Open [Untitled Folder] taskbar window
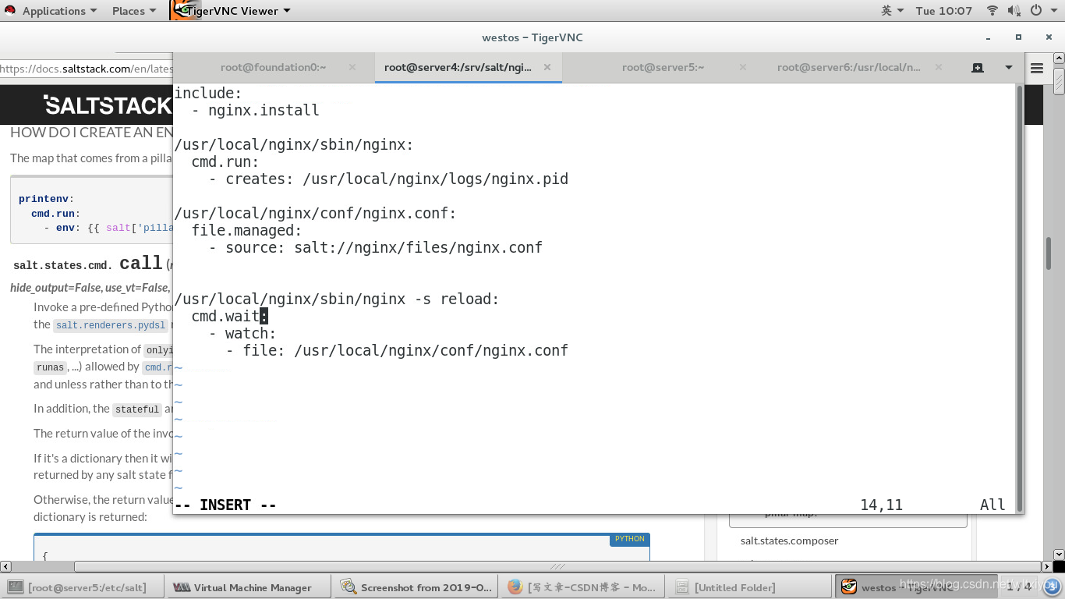Image resolution: width=1065 pixels, height=599 pixels. pos(749,587)
